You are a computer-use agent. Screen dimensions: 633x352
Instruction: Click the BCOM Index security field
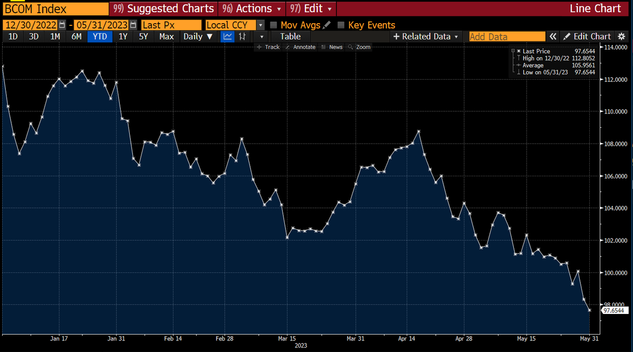click(55, 8)
